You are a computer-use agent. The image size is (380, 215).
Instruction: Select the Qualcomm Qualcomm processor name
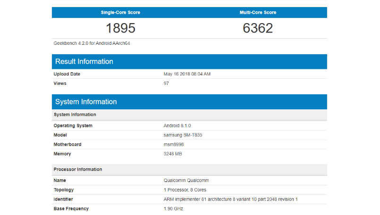tap(186, 181)
